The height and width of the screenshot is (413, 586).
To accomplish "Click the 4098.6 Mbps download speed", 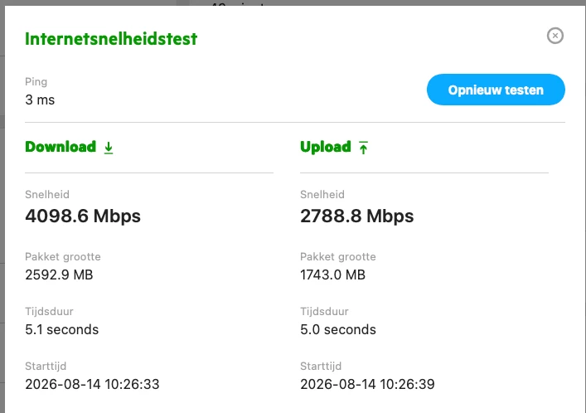I will 83,216.
